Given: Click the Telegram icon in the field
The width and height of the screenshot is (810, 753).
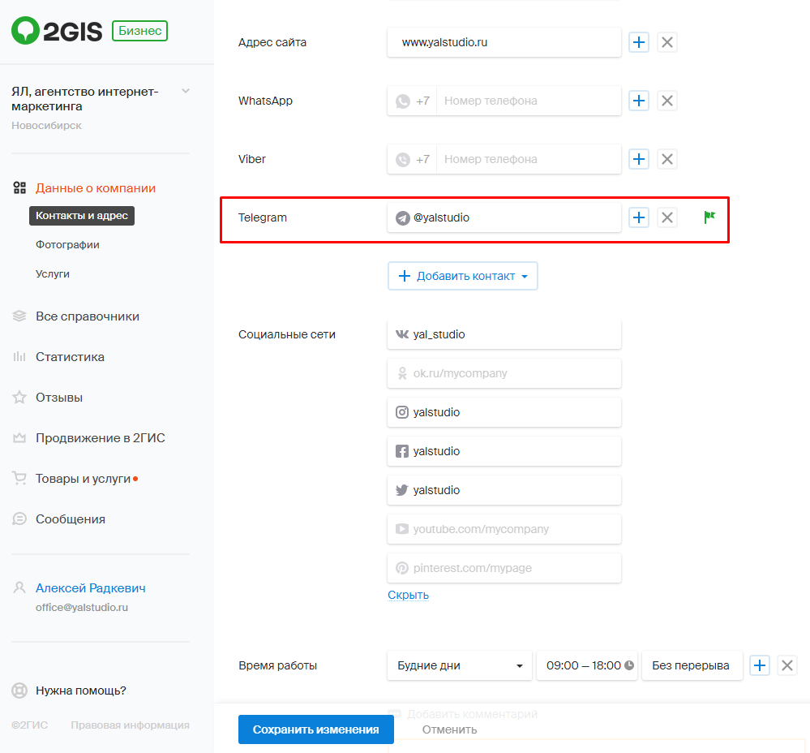Looking at the screenshot, I should coord(402,218).
